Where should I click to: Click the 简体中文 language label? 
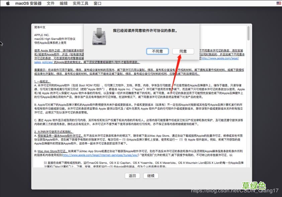point(40,27)
